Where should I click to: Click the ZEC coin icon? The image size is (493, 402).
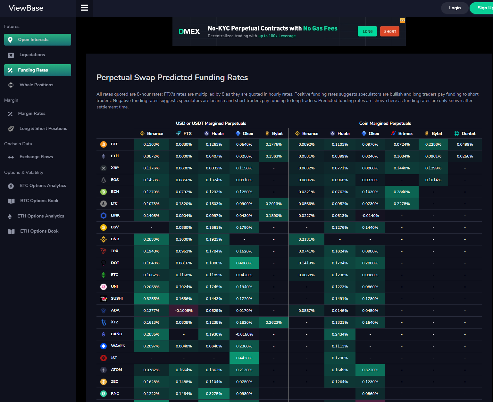tap(104, 382)
